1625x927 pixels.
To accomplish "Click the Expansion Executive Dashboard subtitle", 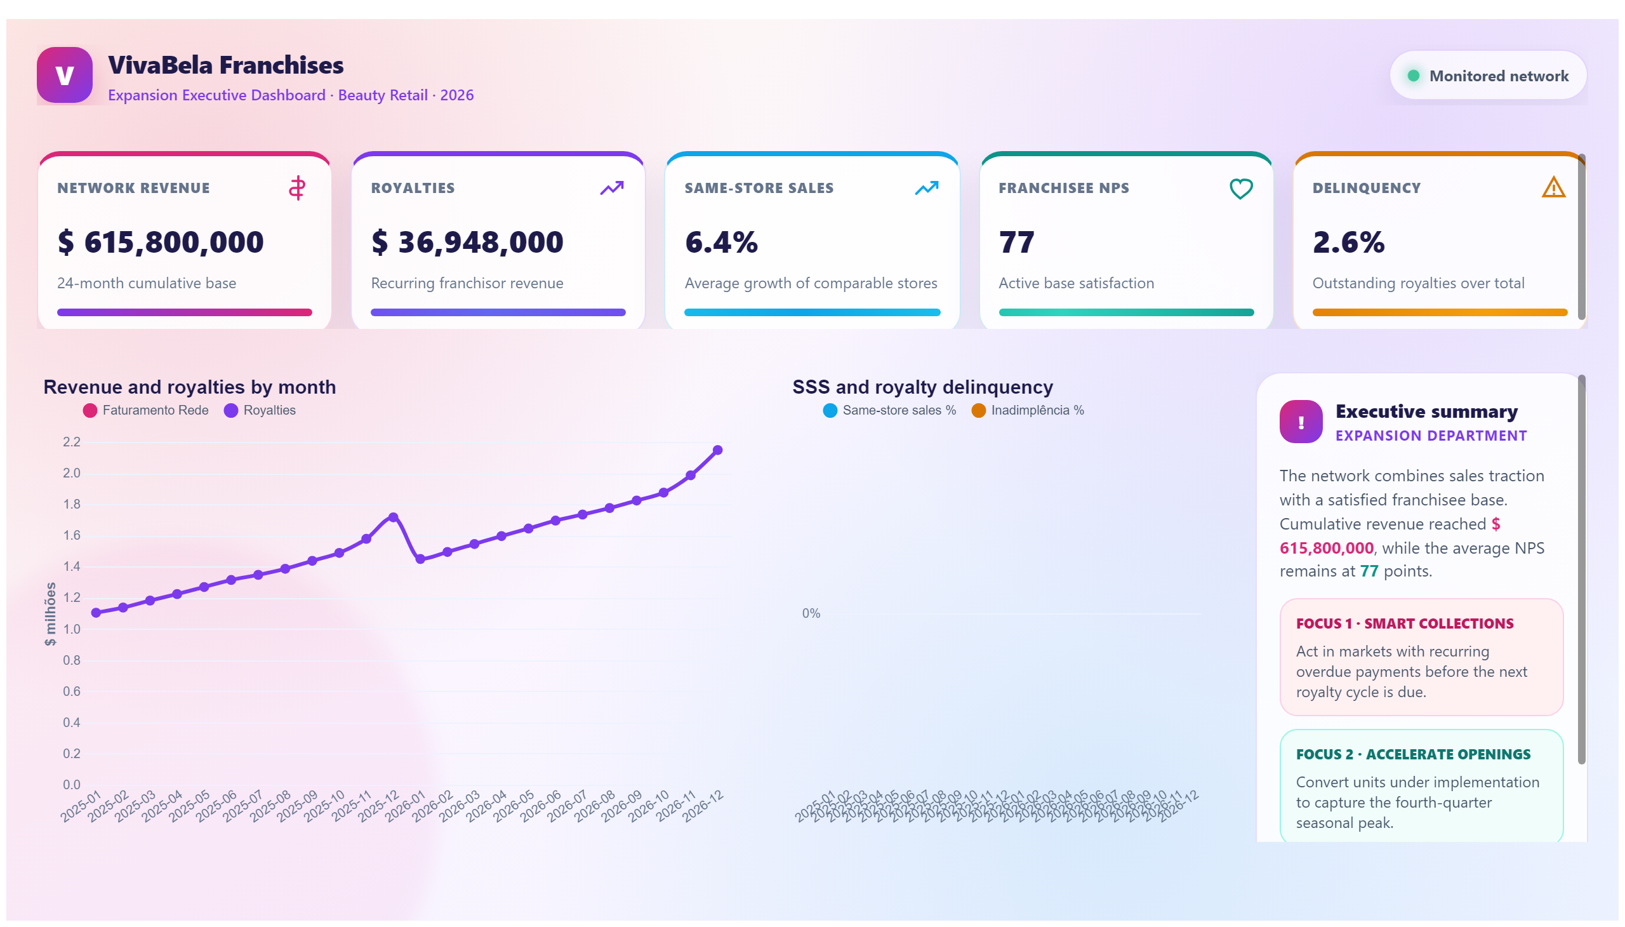I will (290, 95).
